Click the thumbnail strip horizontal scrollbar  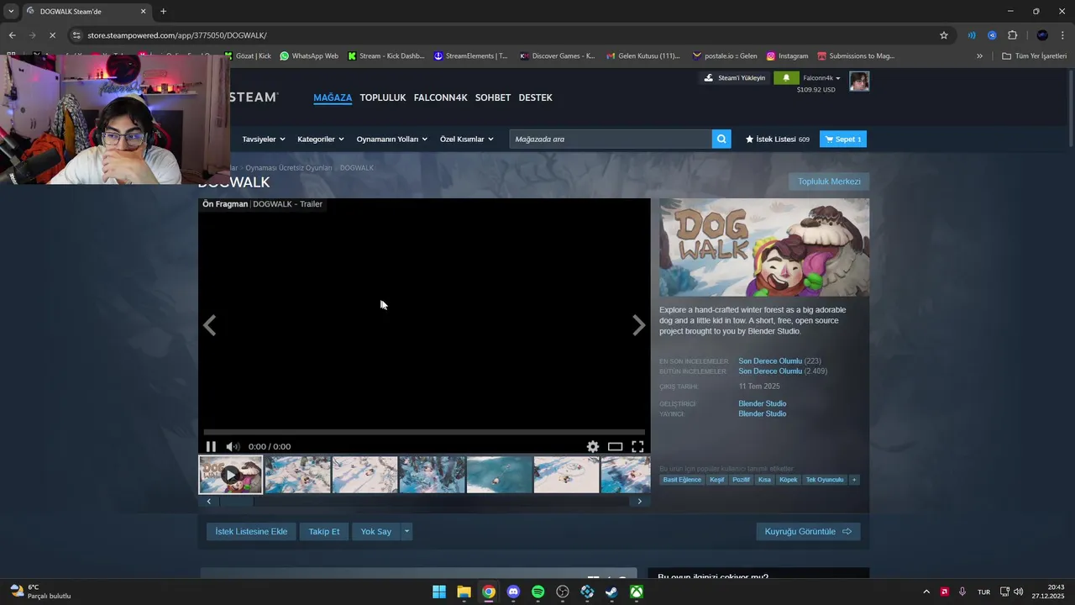[424, 502]
